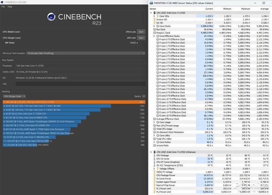
Task: Click the CPU IA Cores thermometer icon
Action: tap(154, 159)
